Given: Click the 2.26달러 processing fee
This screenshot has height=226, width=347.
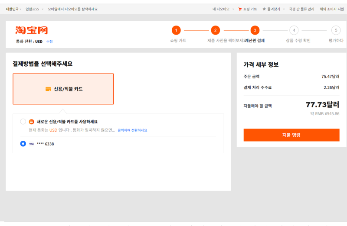Looking at the screenshot, I should tap(331, 87).
